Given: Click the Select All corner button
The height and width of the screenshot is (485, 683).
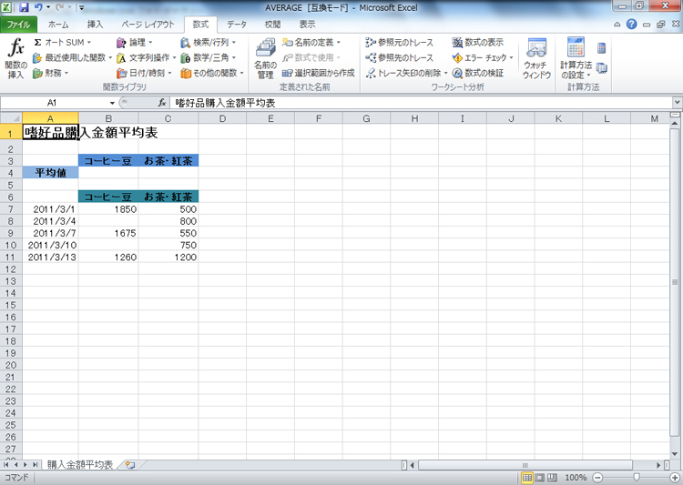Looking at the screenshot, I should click(x=11, y=118).
